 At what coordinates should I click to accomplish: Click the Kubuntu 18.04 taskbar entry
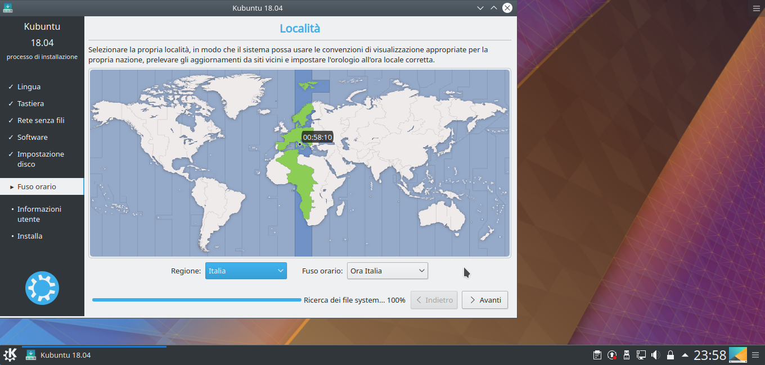(x=94, y=355)
